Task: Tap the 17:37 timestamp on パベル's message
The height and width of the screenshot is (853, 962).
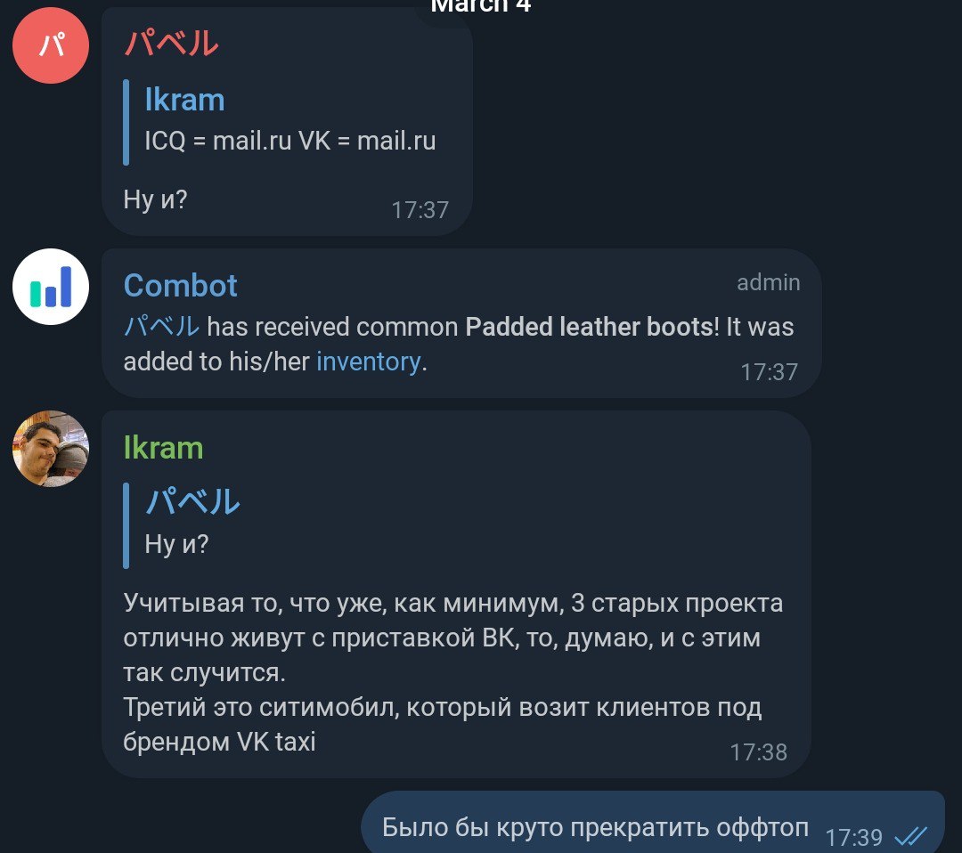Action: pyautogui.click(x=420, y=210)
